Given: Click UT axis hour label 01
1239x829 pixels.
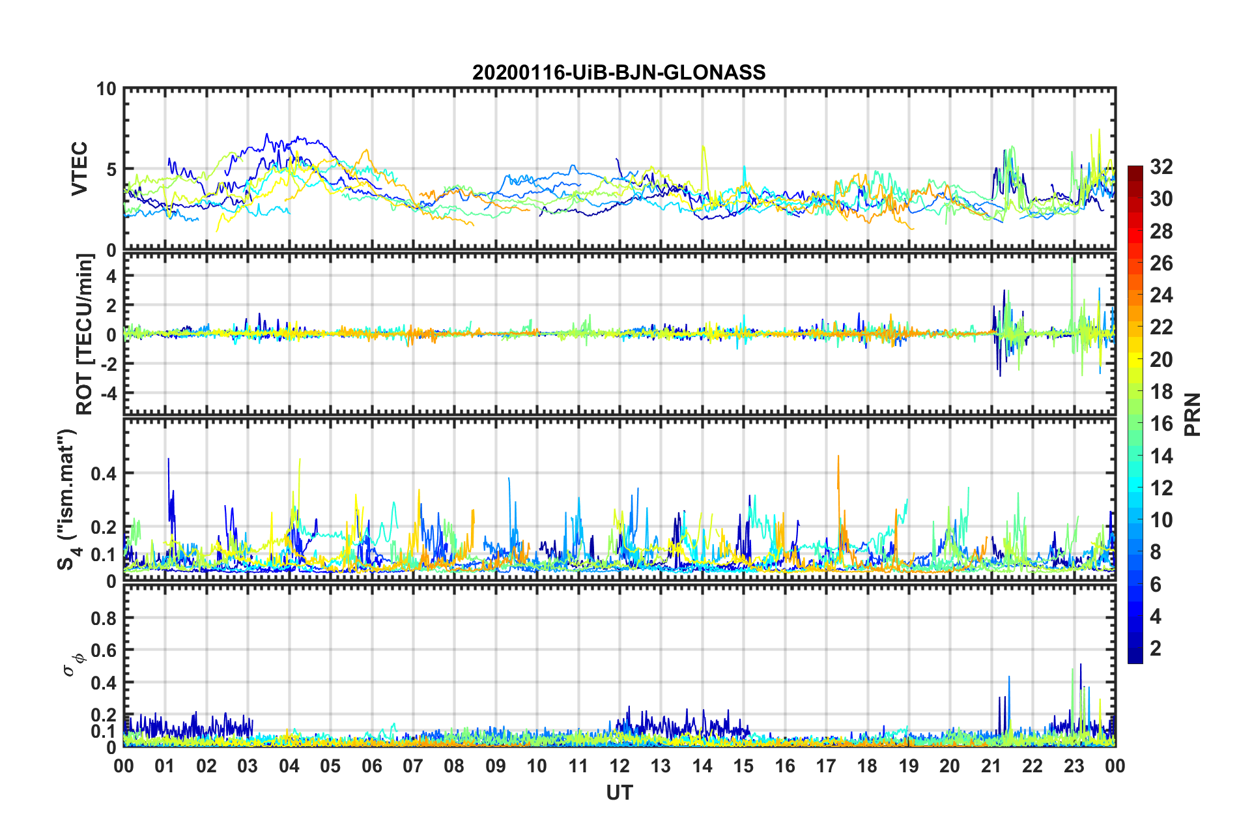Looking at the screenshot, I should point(165,766).
